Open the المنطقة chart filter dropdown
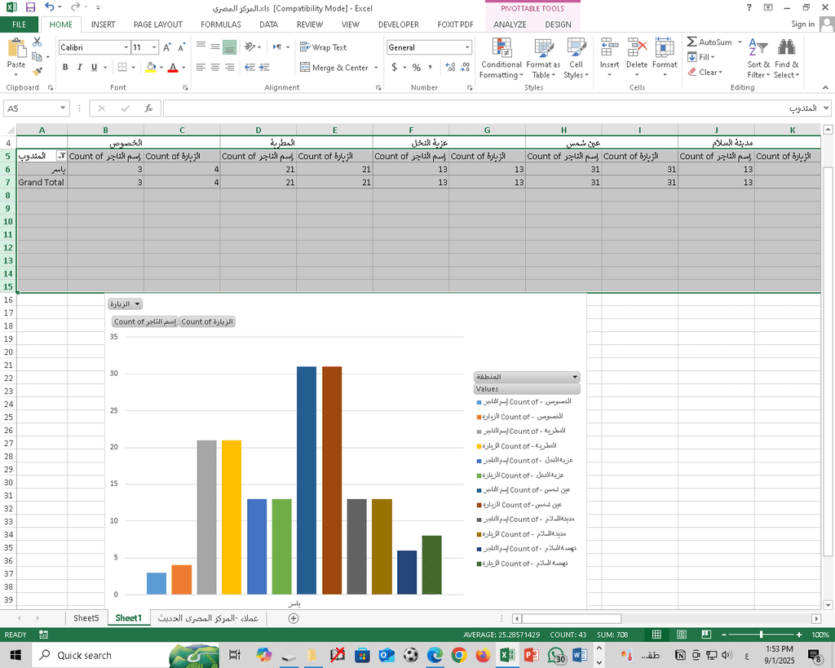The width and height of the screenshot is (835, 668). tap(575, 377)
